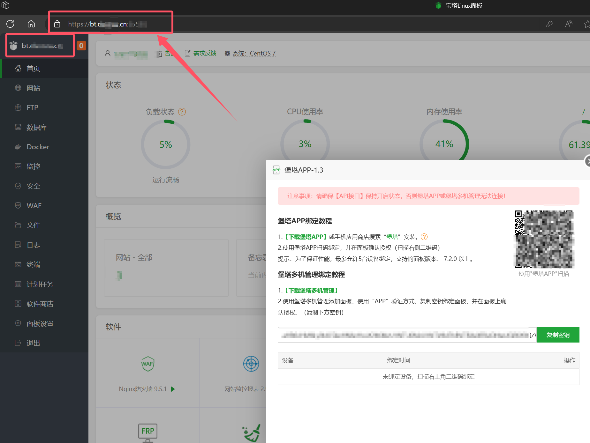This screenshot has width=590, height=443.
Task: Click the lock icon in address bar
Action: (57, 24)
